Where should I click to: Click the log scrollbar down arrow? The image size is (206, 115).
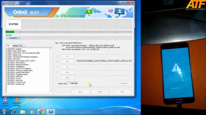tap(51, 91)
